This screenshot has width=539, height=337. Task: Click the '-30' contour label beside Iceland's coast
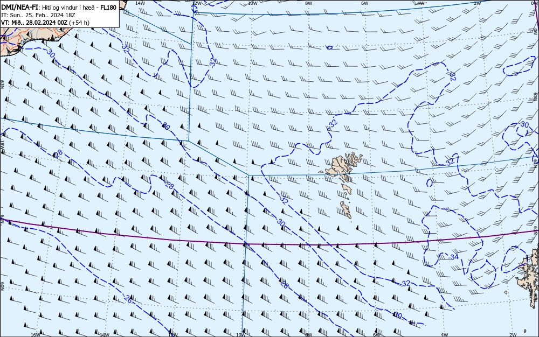click(x=51, y=53)
